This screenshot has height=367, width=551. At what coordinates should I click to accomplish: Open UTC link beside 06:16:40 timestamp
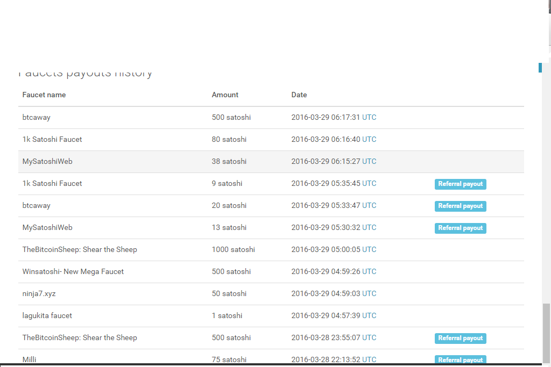pyautogui.click(x=369, y=139)
